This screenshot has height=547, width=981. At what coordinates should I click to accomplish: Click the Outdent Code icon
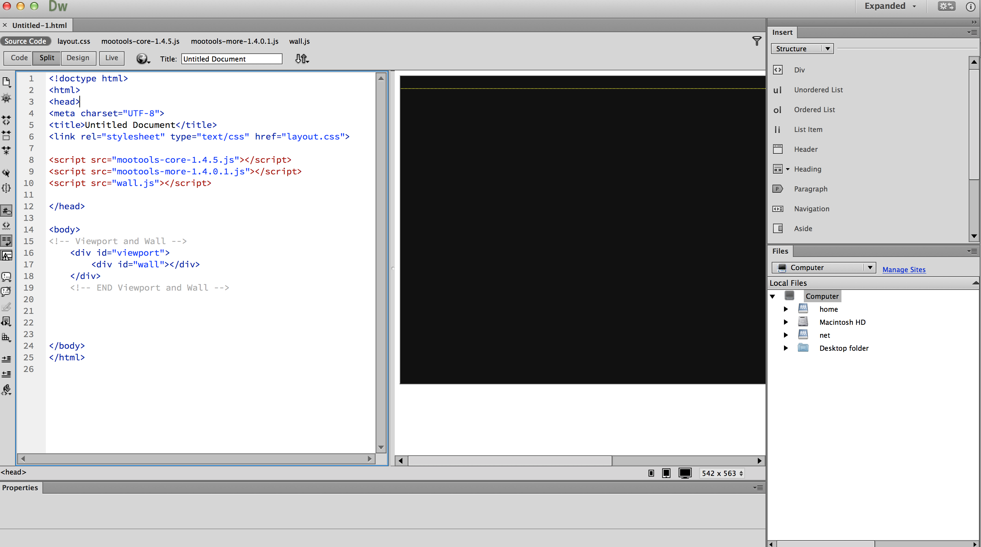coord(6,374)
